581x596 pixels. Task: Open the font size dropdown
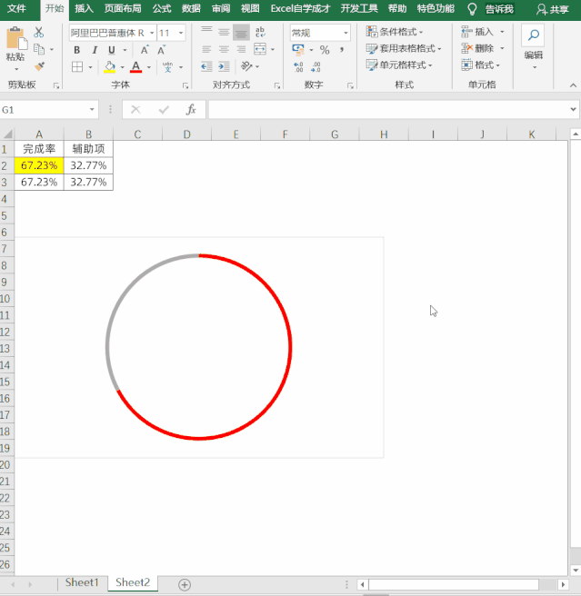[181, 33]
